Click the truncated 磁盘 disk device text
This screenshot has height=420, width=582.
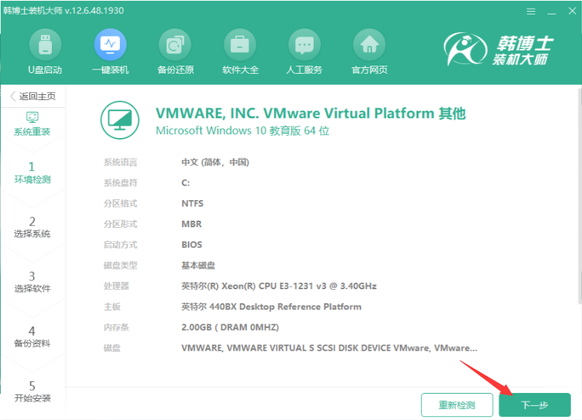[x=329, y=348]
